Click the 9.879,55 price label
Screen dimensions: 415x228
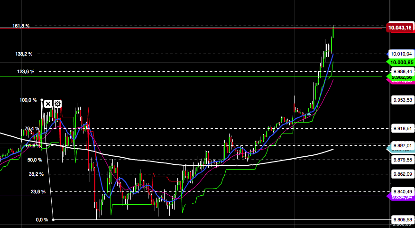pyautogui.click(x=402, y=160)
